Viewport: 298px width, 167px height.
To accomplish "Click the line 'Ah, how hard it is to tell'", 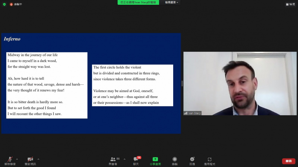I will [x=26, y=78].
